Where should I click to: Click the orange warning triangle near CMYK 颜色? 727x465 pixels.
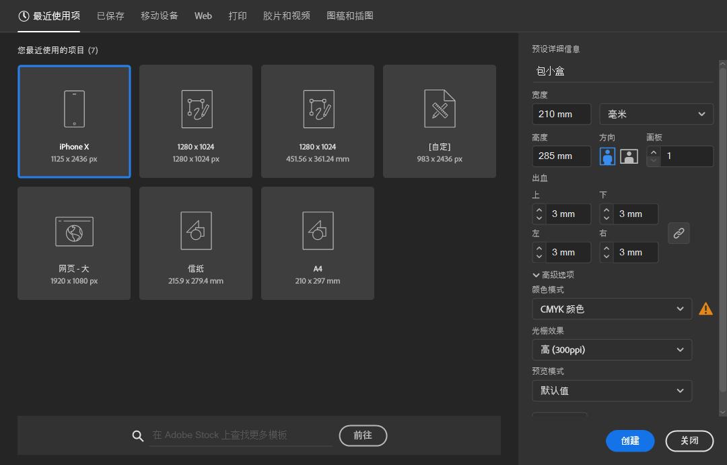705,309
